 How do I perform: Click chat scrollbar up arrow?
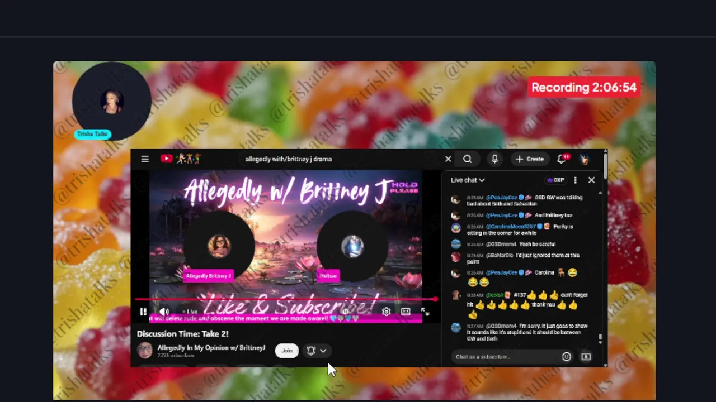point(600,193)
